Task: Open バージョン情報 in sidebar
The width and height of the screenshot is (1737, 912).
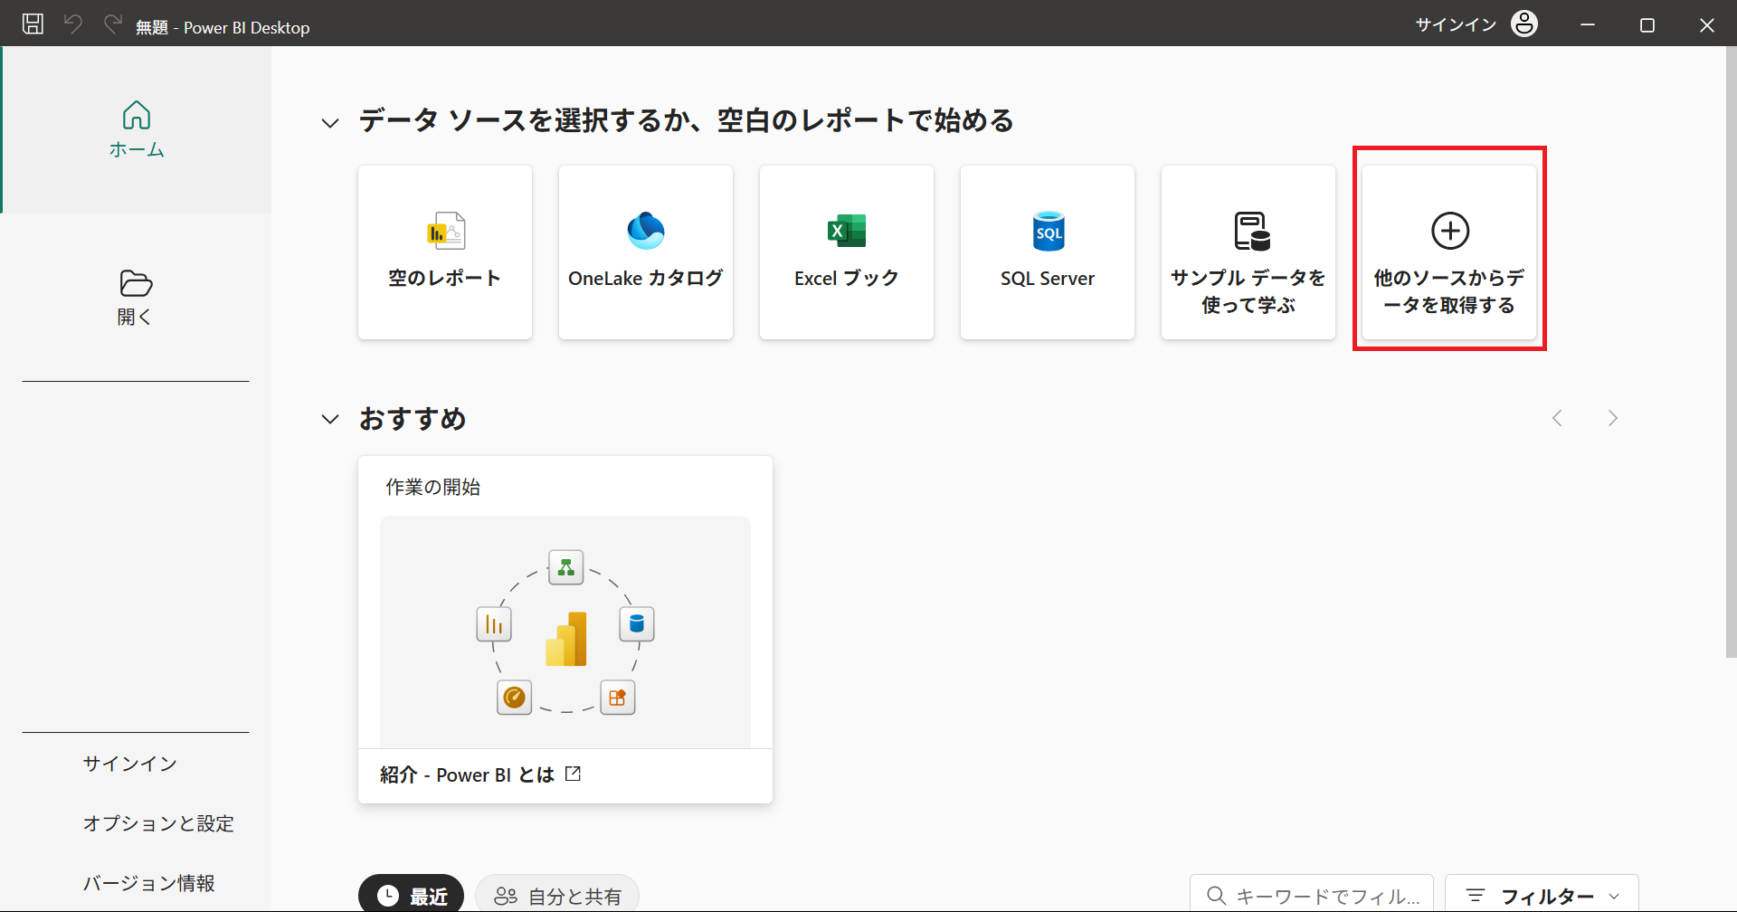Action: [x=149, y=883]
